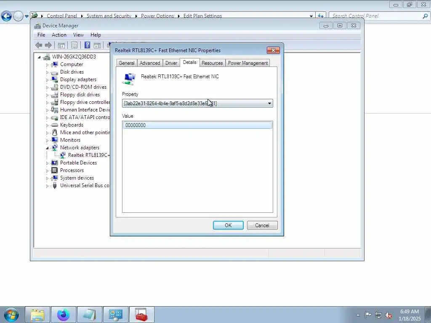Select the Keyboards category icon

[x=55, y=125]
